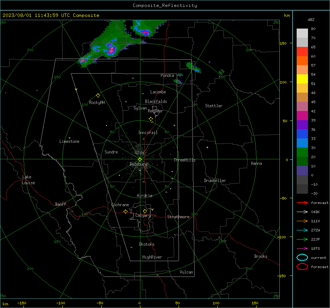Viewport: 330px width, 308px height.
Task: Select the ThreeHills map label
Action: (184, 160)
